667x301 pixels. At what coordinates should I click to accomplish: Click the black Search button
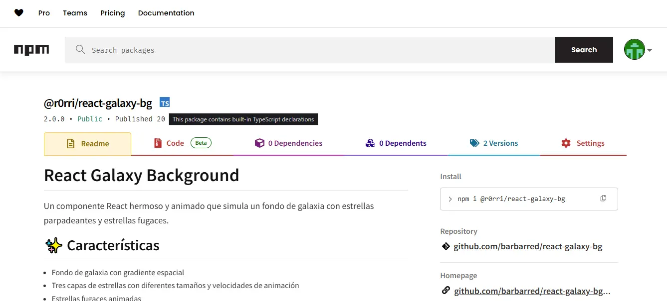(584, 50)
